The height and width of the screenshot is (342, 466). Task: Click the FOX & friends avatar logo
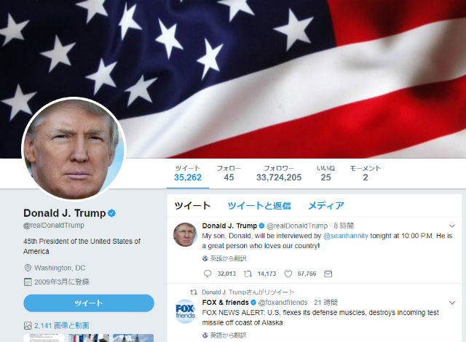185,311
